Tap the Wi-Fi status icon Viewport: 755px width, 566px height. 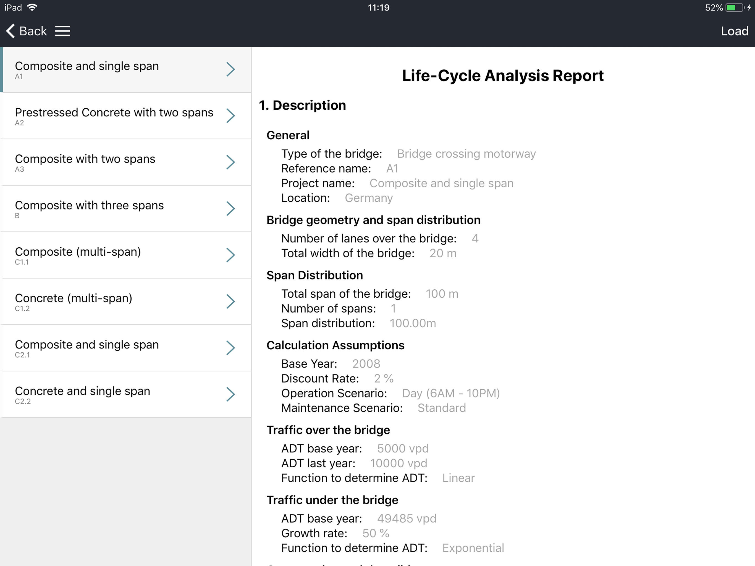pos(32,7)
